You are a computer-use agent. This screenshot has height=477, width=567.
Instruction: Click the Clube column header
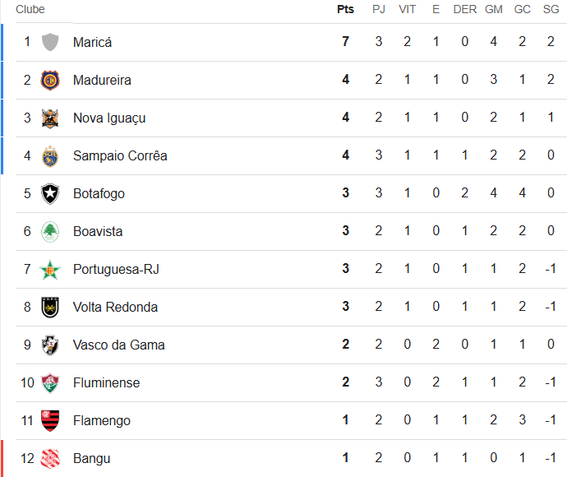30,10
